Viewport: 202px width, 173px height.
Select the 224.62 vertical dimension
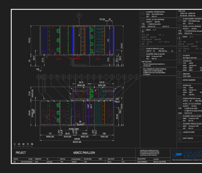point(122,46)
